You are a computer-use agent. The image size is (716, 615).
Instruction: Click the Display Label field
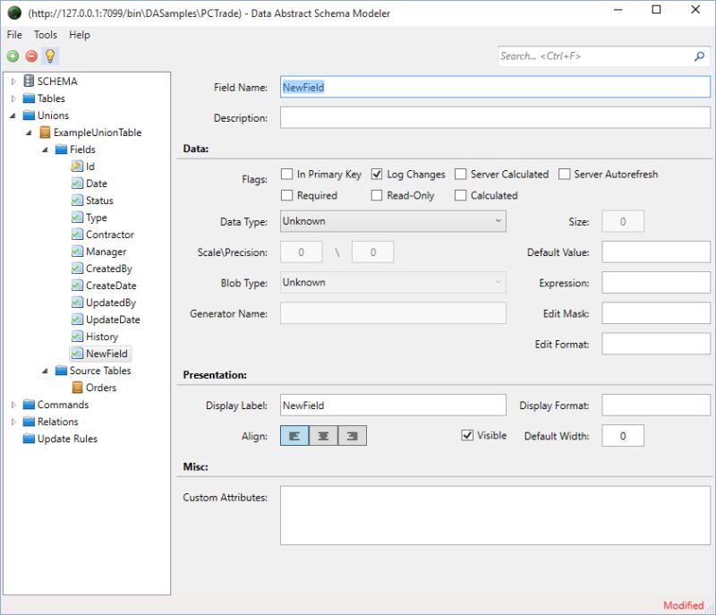click(x=393, y=405)
